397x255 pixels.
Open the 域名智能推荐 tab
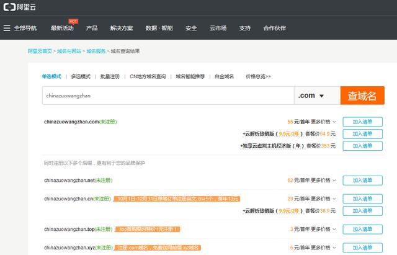(190, 76)
